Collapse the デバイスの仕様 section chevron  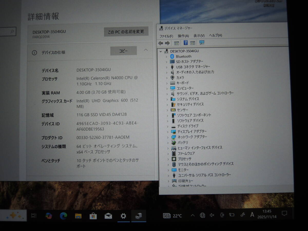[146, 50]
